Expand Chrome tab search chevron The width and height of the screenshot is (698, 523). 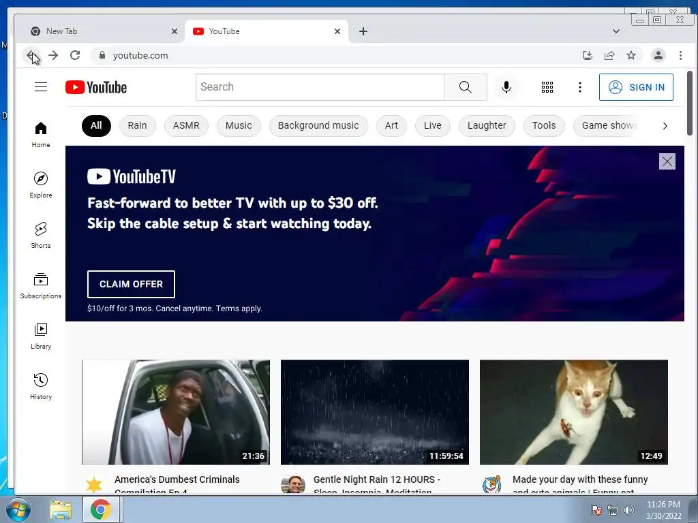tap(616, 31)
